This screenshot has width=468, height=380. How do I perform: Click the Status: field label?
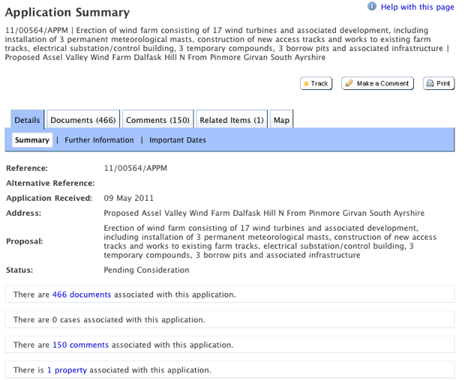[19, 270]
